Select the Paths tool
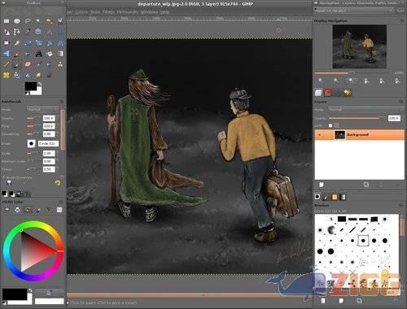This screenshot has height=309, width=407. click(17, 32)
